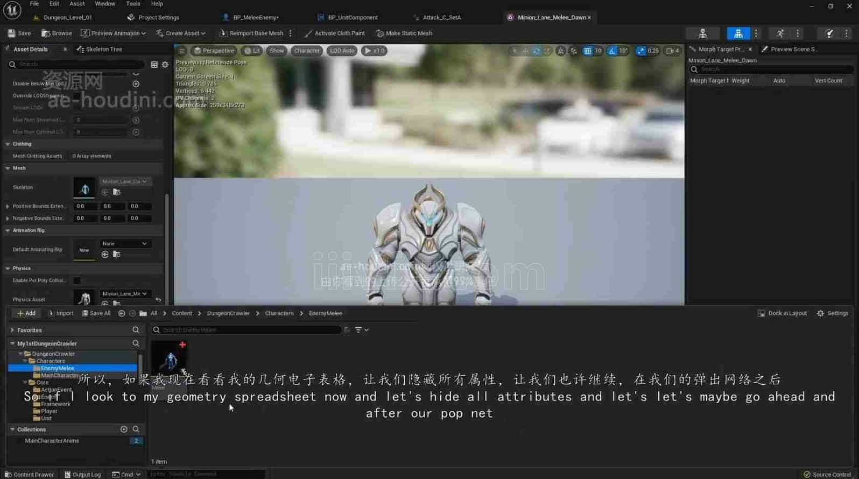
Task: Select the EnemyMelee folder in tree
Action: pyautogui.click(x=72, y=368)
